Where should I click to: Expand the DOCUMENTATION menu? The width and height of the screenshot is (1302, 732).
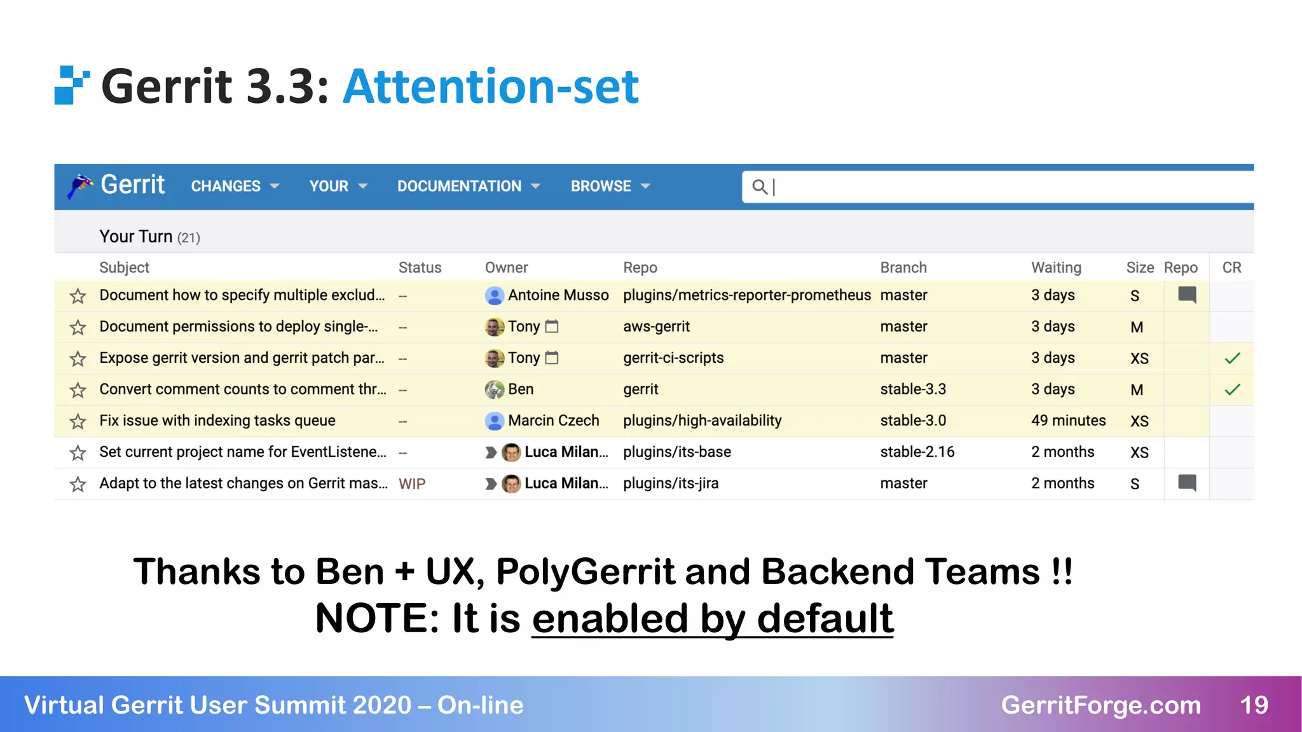469,186
